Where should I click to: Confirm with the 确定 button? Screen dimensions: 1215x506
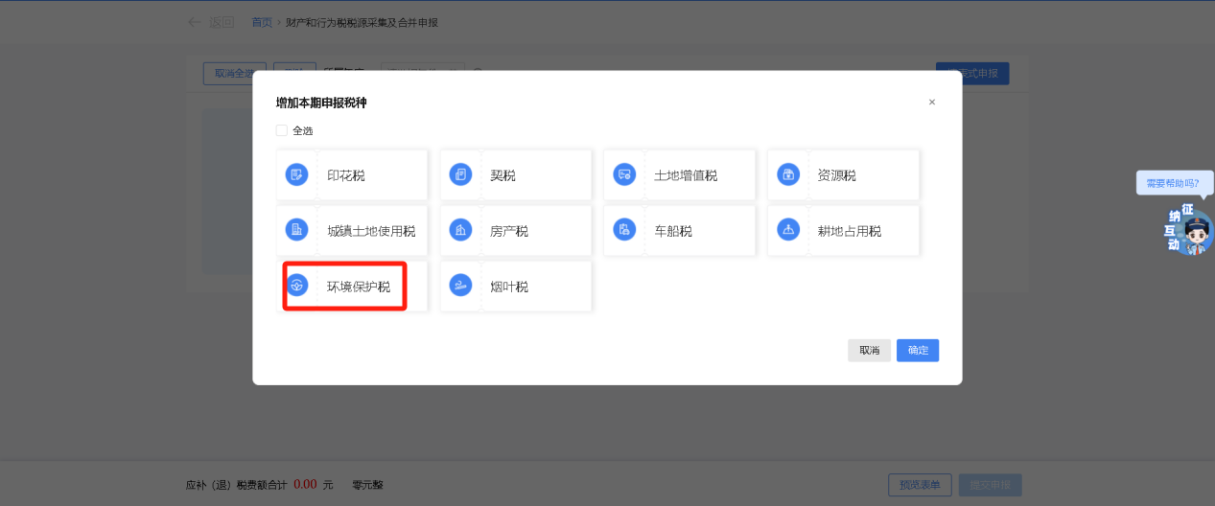pos(918,351)
